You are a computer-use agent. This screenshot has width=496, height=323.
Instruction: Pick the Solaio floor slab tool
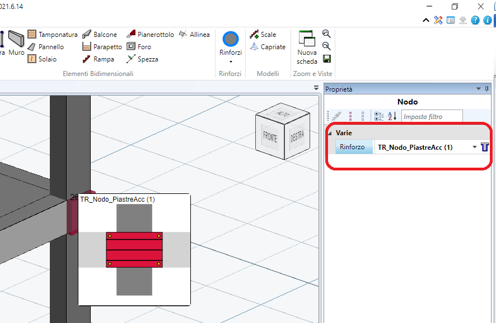(x=43, y=59)
